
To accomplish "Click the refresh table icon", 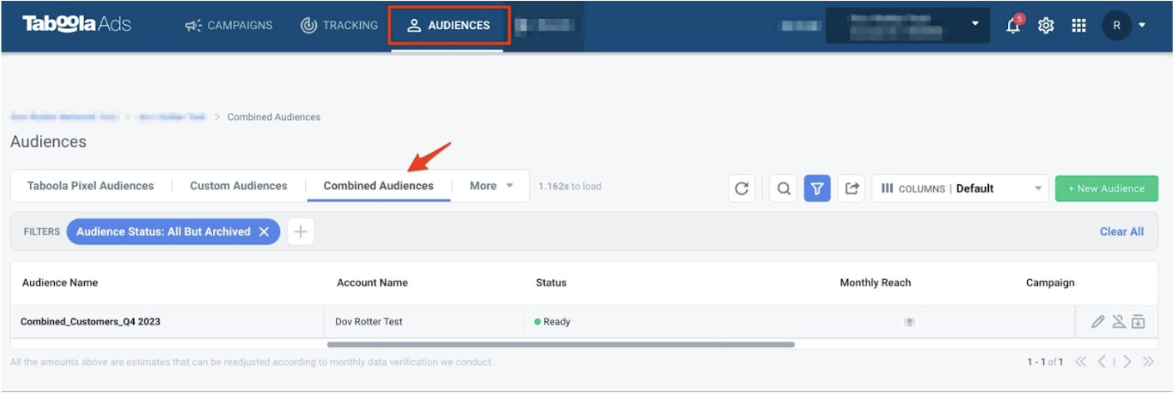I will point(742,188).
